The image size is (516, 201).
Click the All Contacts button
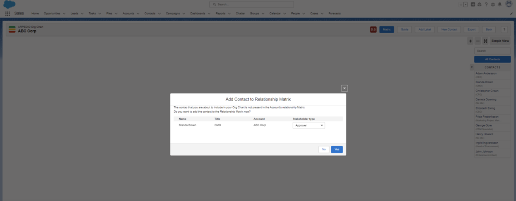coord(492,59)
